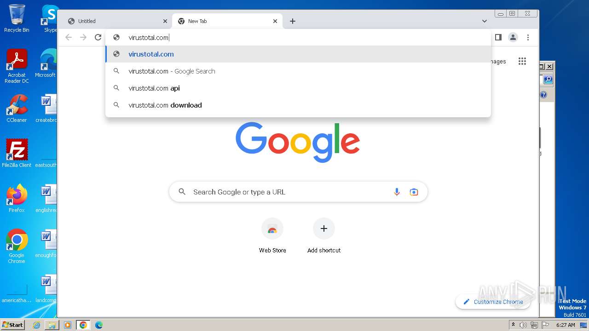The height and width of the screenshot is (331, 589).
Task: Open Internet Explorer in taskbar
Action: pyautogui.click(x=36, y=325)
